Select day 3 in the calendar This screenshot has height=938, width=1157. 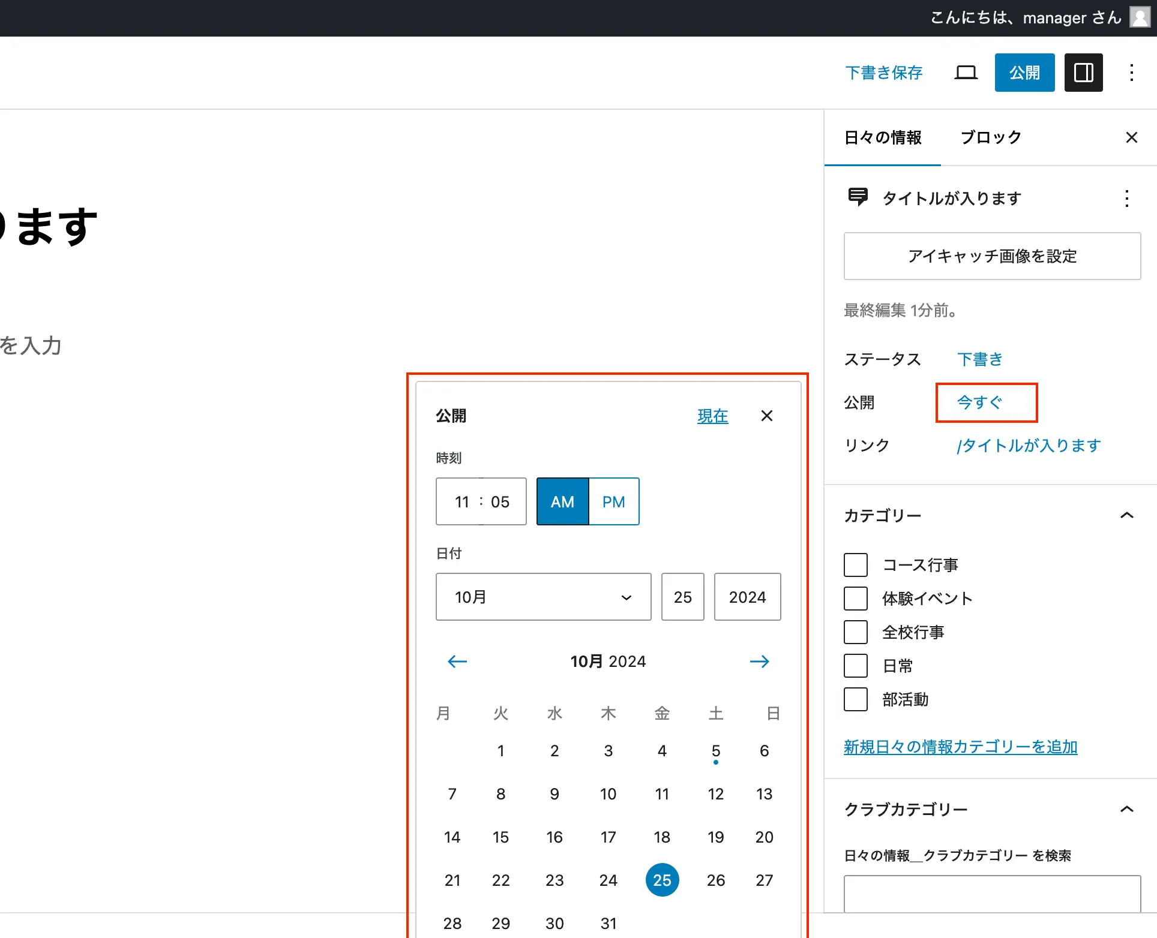tap(608, 750)
